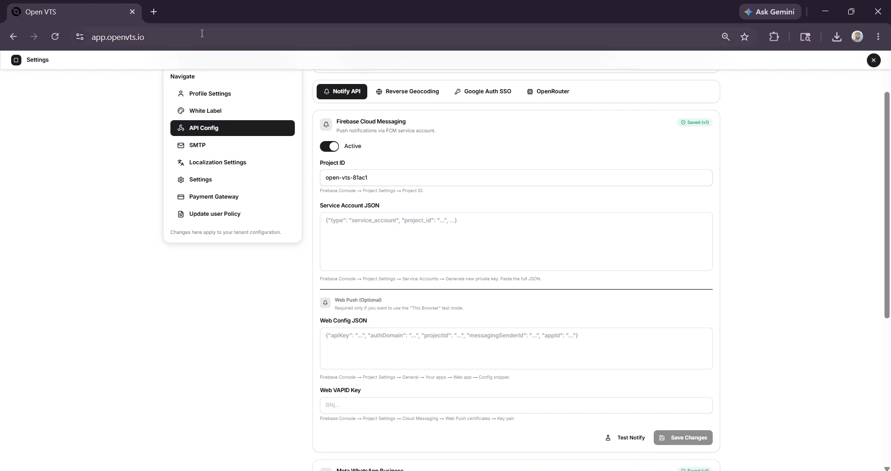The width and height of the screenshot is (891, 471).
Task: Click the scrollbar down arrow
Action: point(887,468)
